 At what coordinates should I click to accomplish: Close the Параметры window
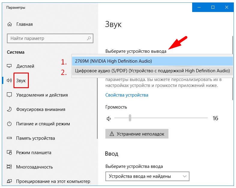point(227,7)
